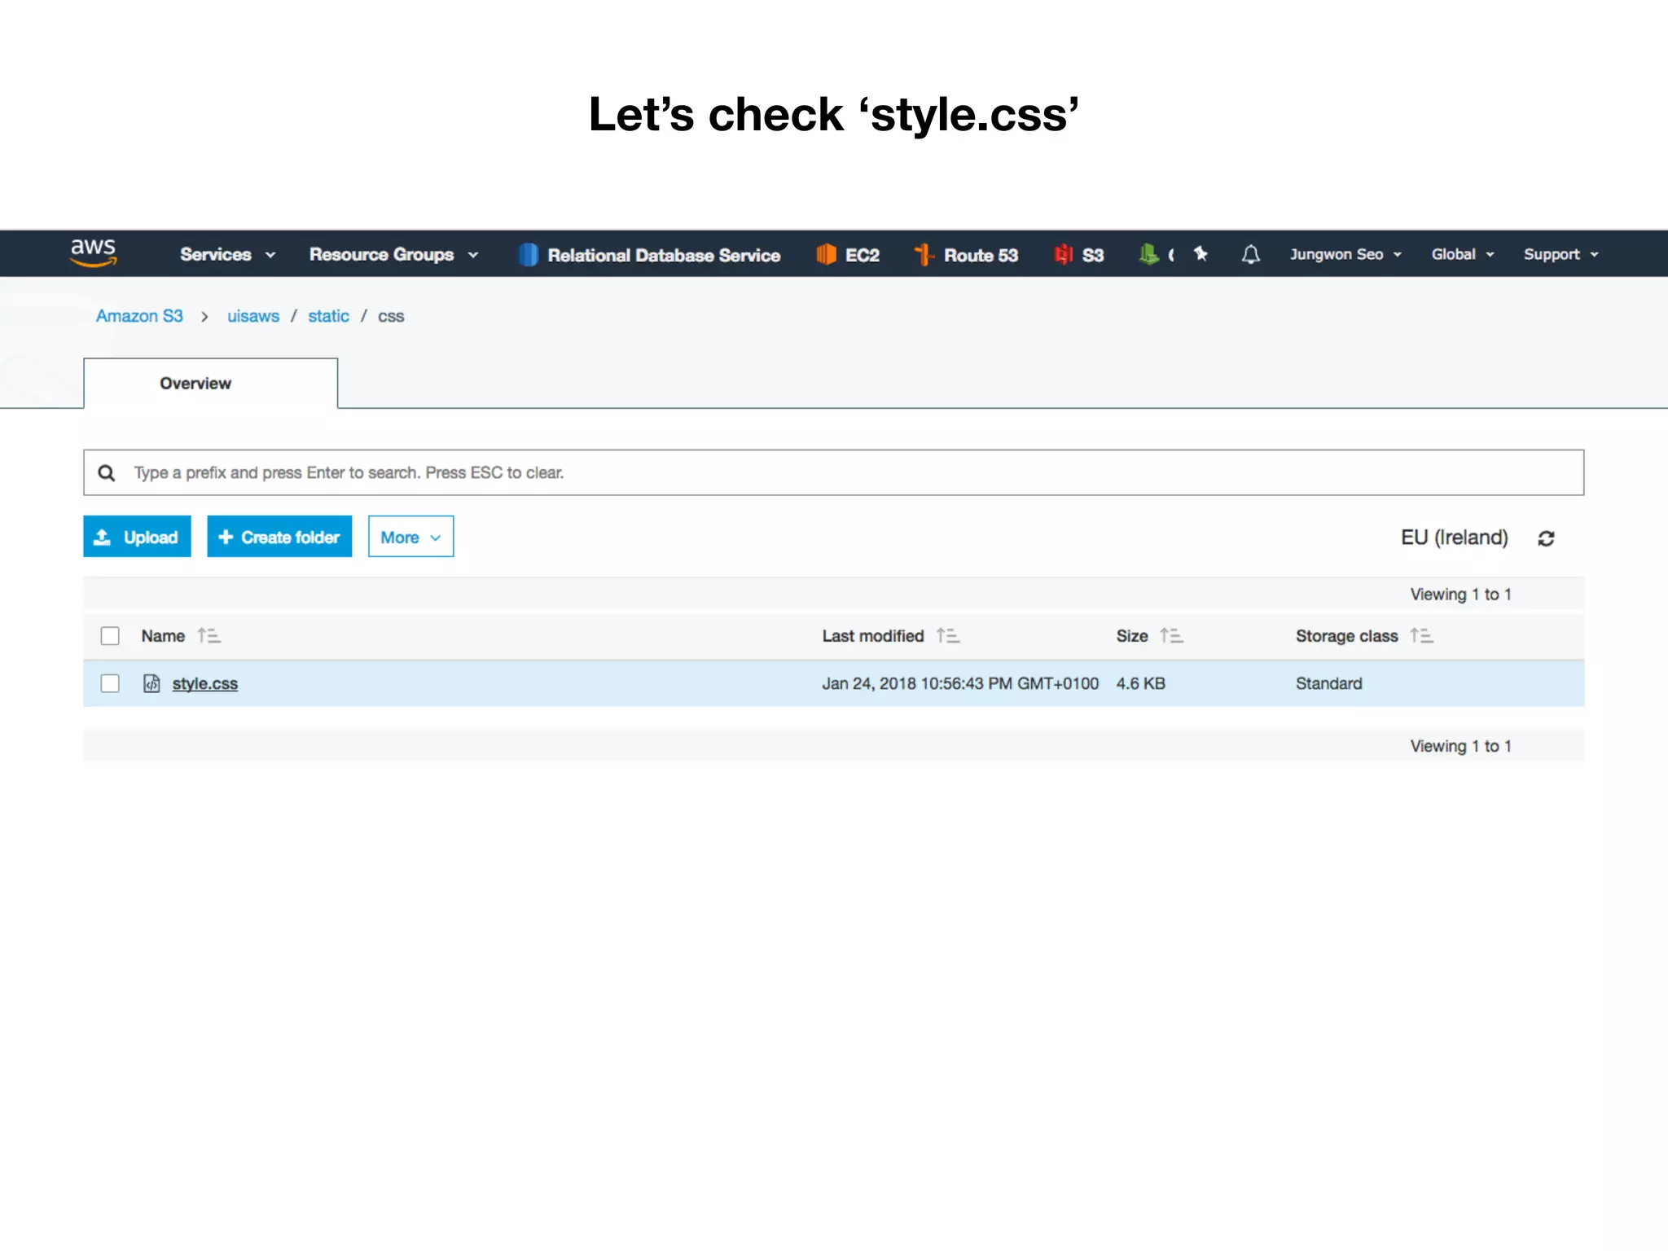Click the Upload button
This screenshot has width=1668, height=1251.
pos(137,537)
